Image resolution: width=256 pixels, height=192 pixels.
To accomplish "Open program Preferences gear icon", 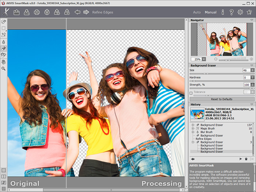I will [240, 12].
